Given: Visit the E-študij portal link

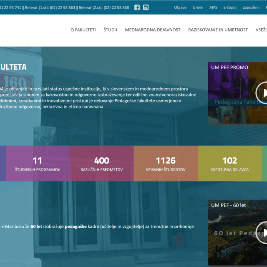Looking at the screenshot, I should click(x=230, y=8).
